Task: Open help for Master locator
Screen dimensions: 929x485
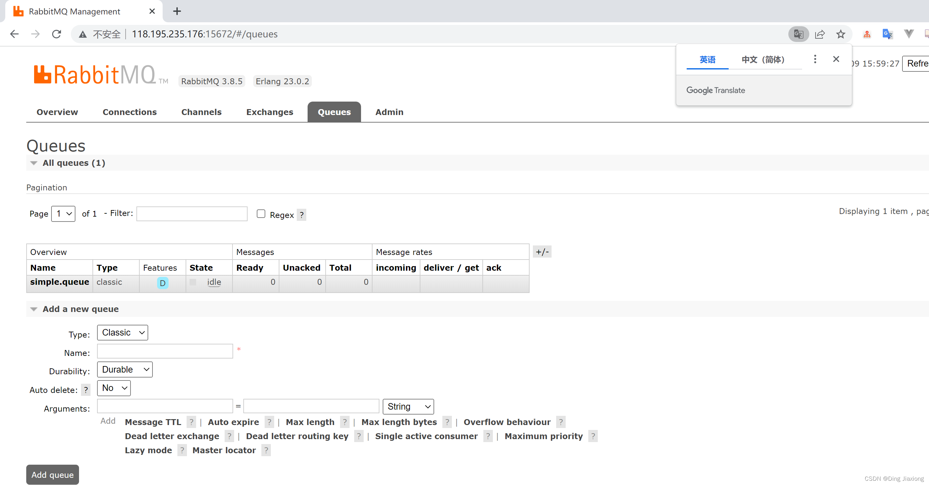Action: pos(266,450)
